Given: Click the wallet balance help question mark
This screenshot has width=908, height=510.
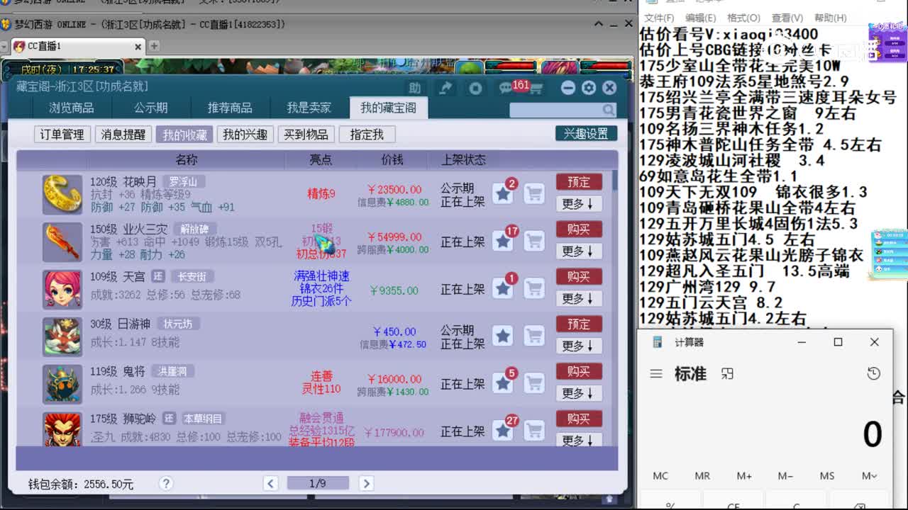Looking at the screenshot, I should pos(166,484).
